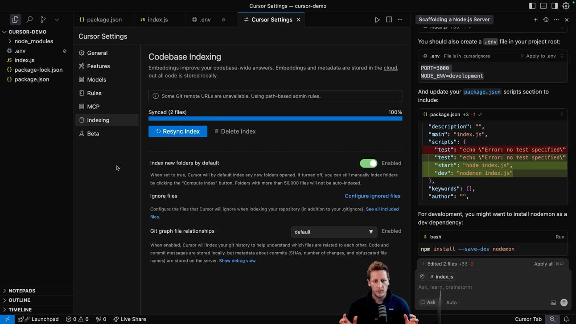
Task: Close the chat panel
Action: tap(567, 20)
